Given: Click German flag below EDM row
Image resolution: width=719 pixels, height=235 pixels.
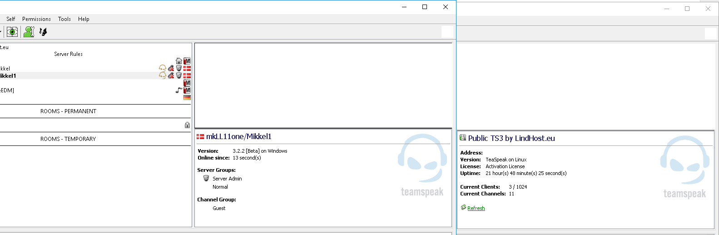Looking at the screenshot, I should [x=187, y=97].
